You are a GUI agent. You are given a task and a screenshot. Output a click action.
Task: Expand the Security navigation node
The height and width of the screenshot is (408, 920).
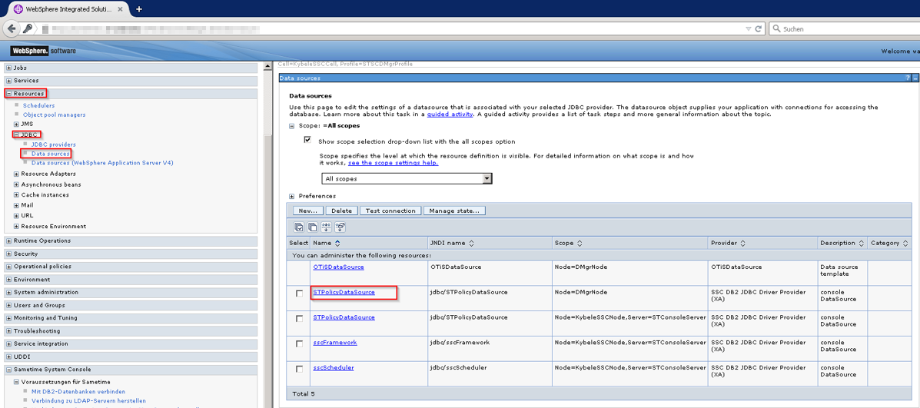[8, 254]
